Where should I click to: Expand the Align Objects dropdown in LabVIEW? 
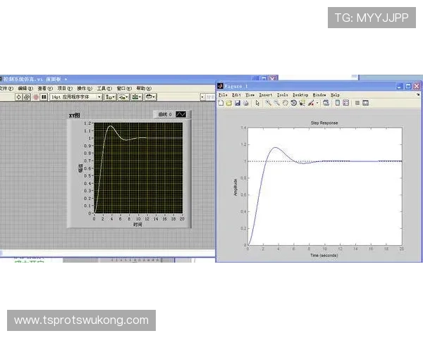[x=111, y=97]
